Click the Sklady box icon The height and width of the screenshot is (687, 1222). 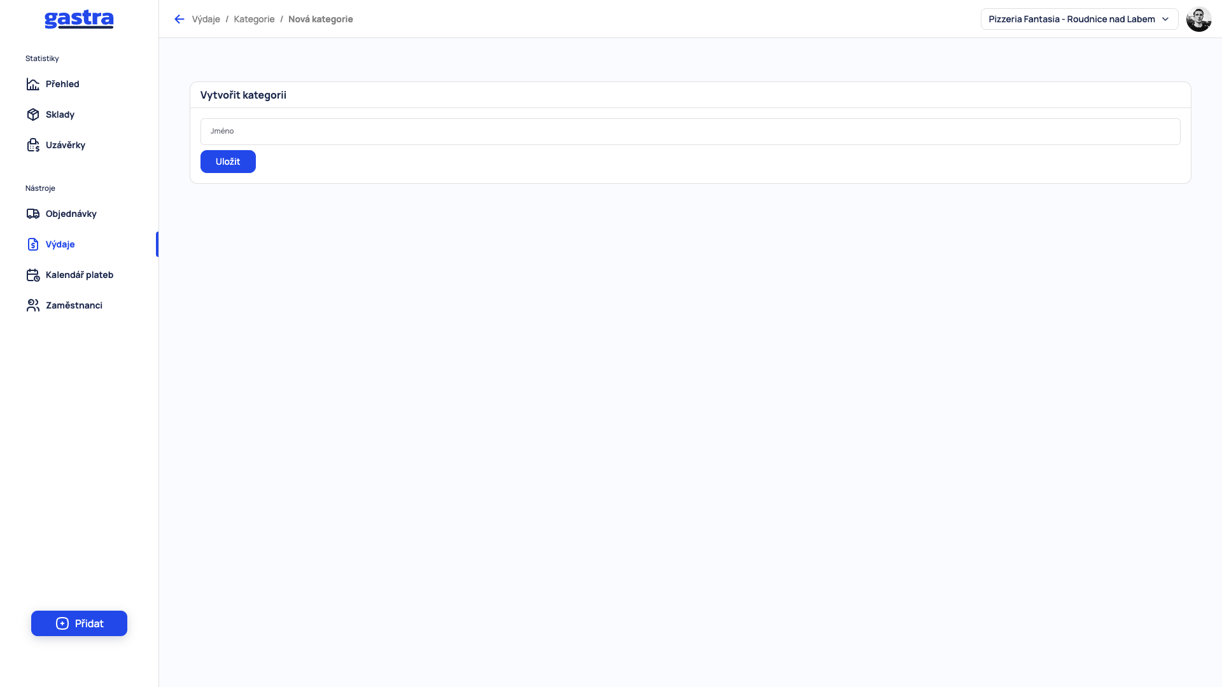33,114
